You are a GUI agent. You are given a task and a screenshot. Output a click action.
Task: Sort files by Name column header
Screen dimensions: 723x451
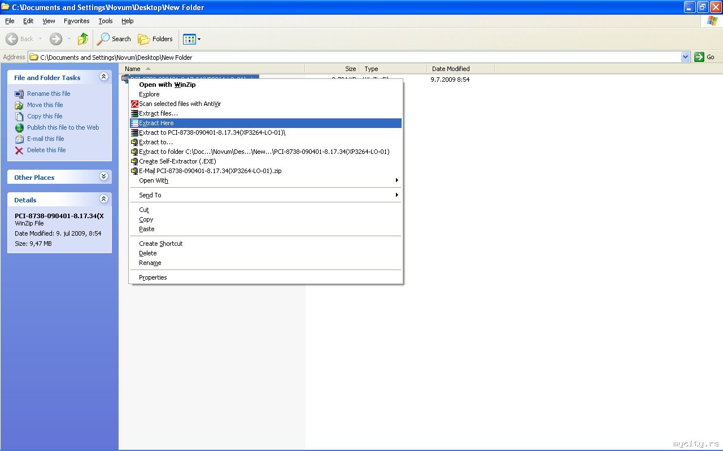213,69
